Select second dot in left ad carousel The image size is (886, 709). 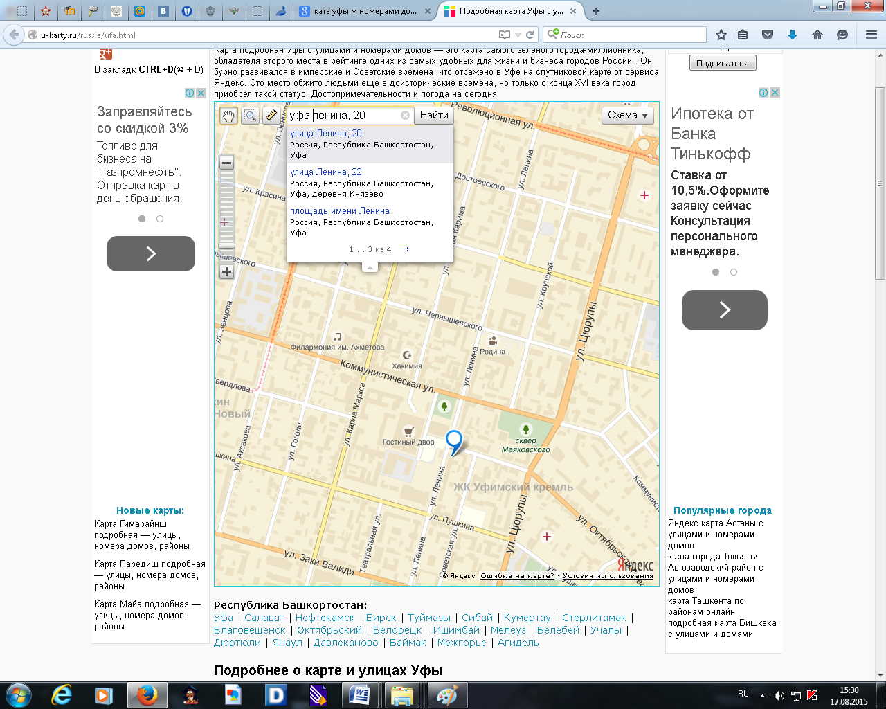coord(160,219)
